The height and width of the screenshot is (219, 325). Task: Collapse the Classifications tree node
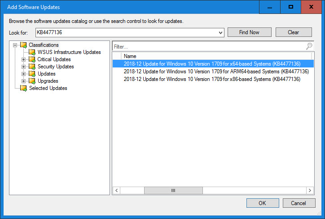click(15, 45)
